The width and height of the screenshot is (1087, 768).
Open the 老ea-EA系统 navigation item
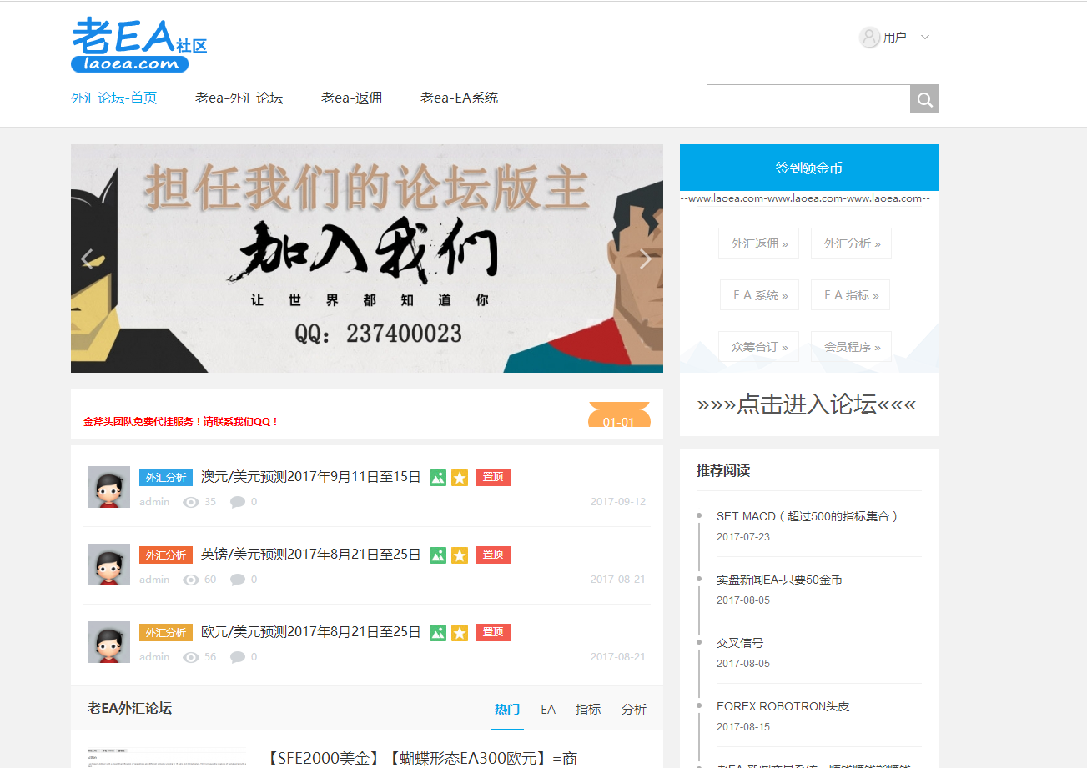pos(459,98)
